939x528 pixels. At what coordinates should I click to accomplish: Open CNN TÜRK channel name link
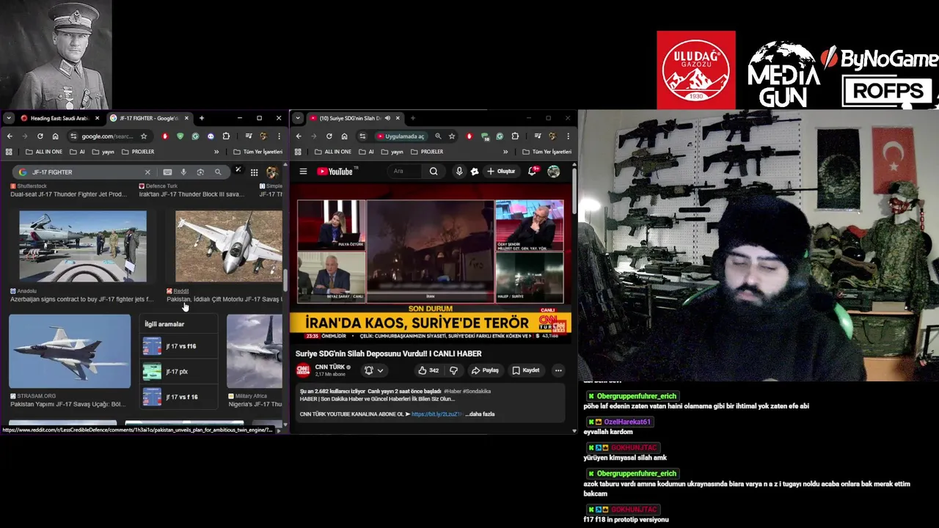330,367
